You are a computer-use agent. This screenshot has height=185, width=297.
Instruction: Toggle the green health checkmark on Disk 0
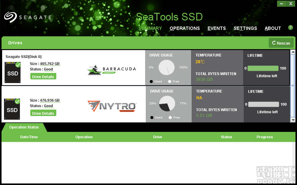point(17,65)
